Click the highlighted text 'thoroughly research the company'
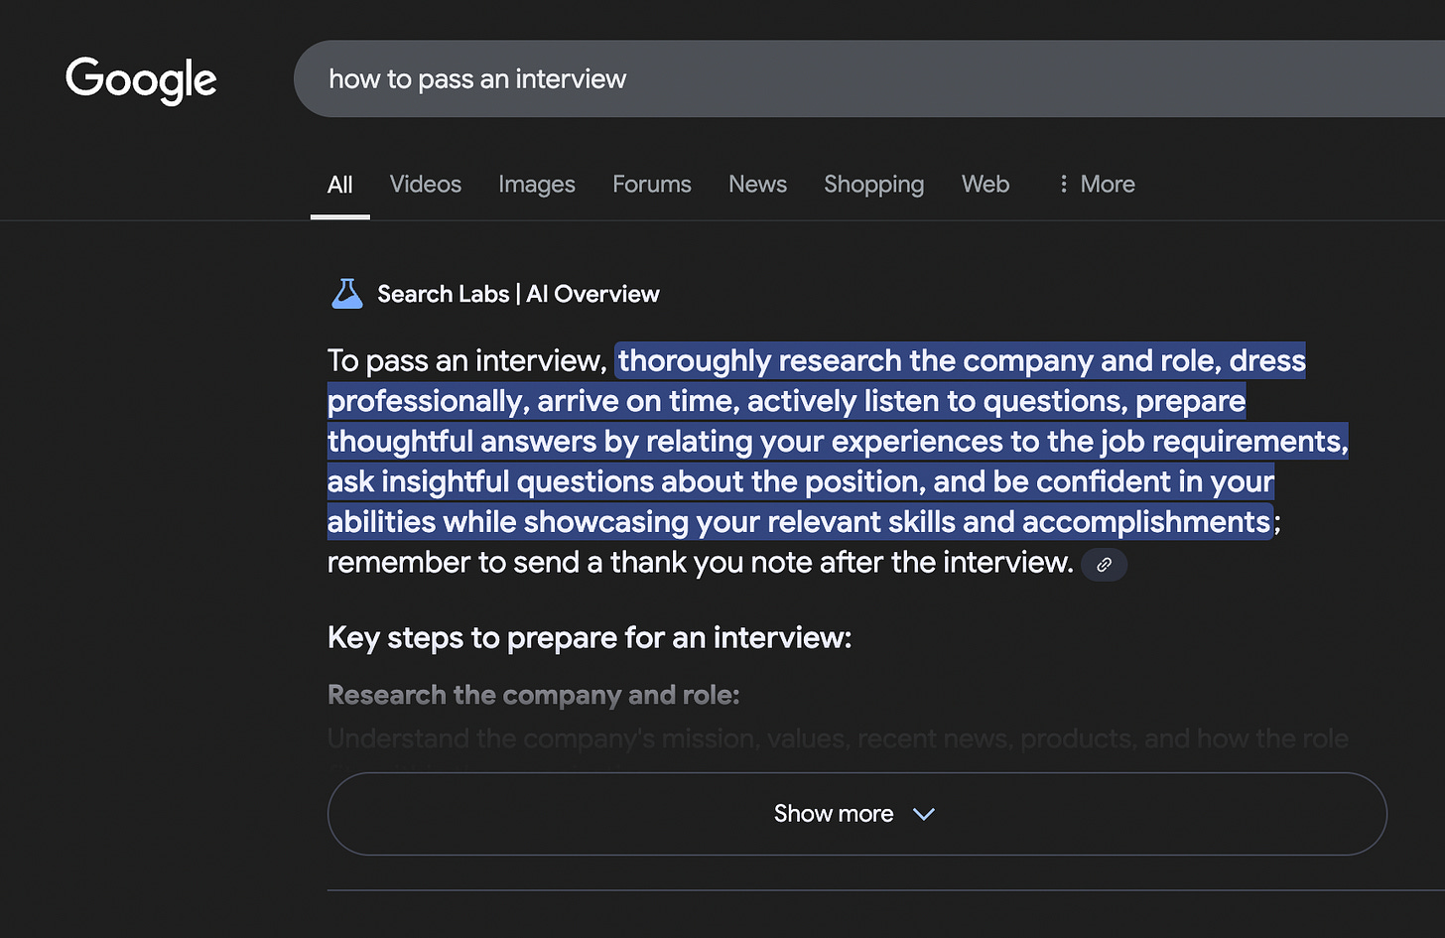The image size is (1445, 938). click(855, 360)
